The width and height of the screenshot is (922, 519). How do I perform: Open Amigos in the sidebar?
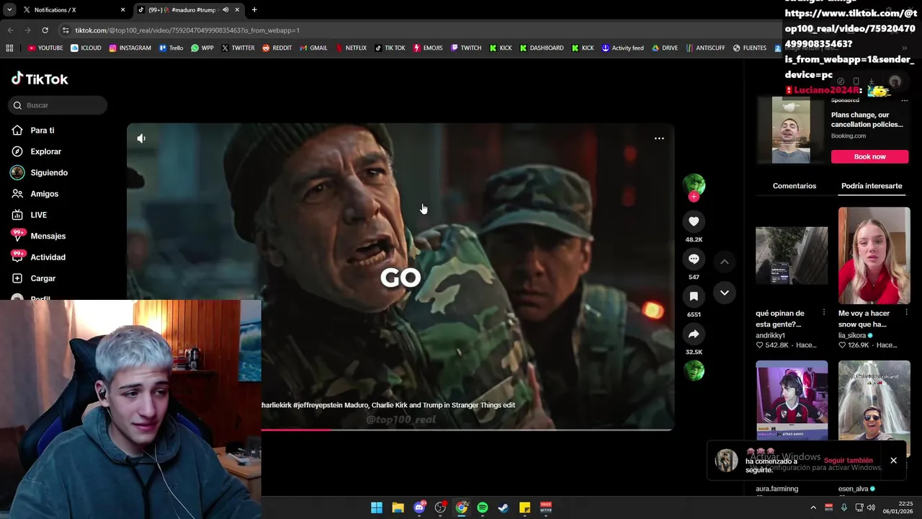click(x=44, y=194)
